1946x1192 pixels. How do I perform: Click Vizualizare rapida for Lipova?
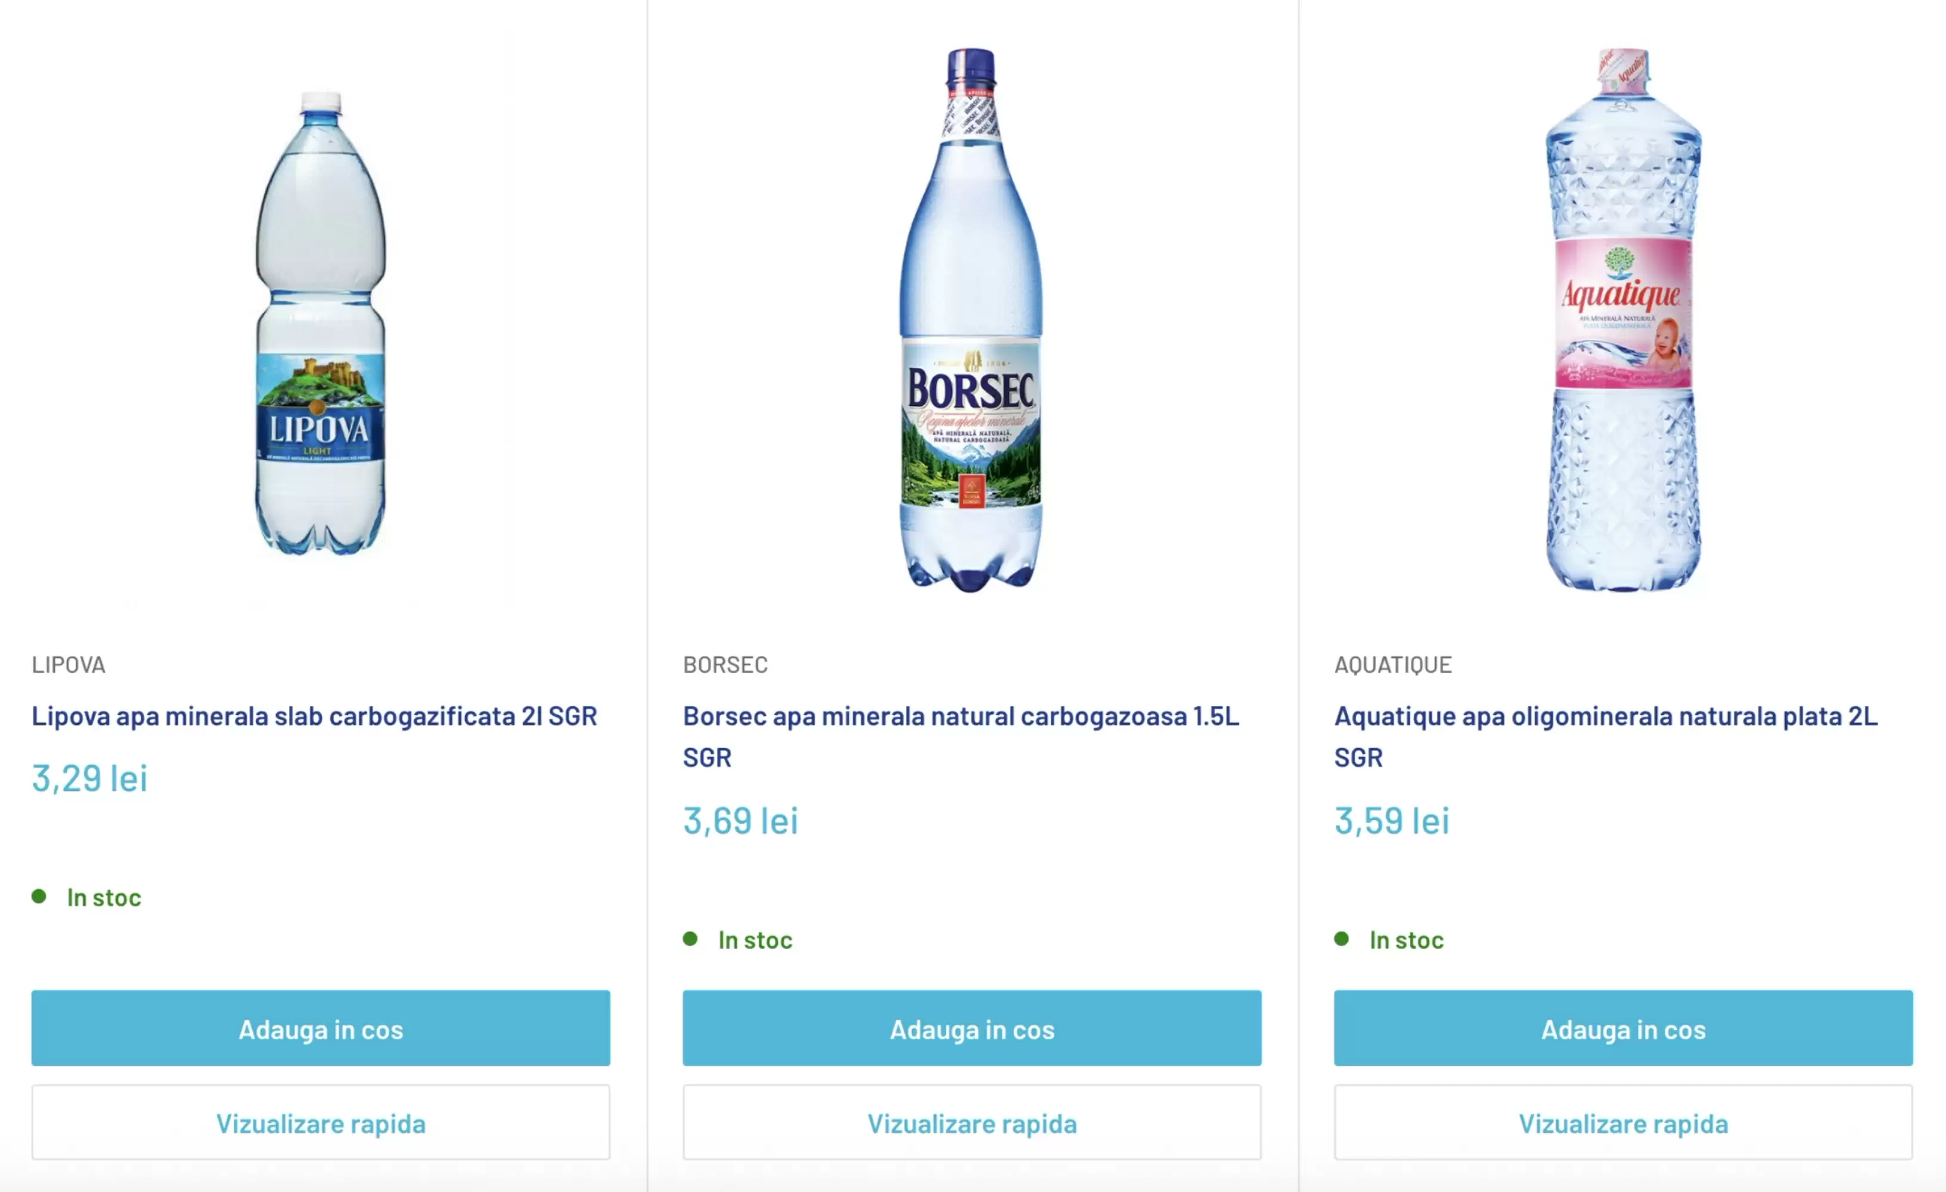coord(321,1122)
